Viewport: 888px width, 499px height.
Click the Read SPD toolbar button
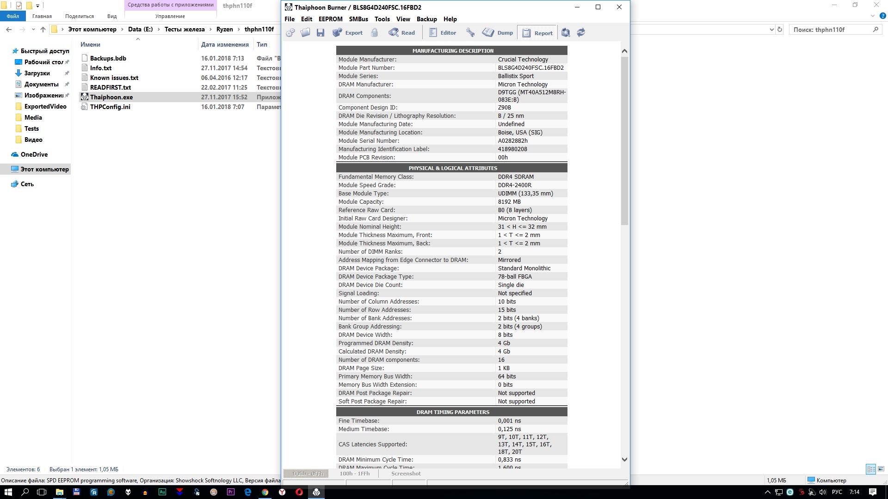402,33
